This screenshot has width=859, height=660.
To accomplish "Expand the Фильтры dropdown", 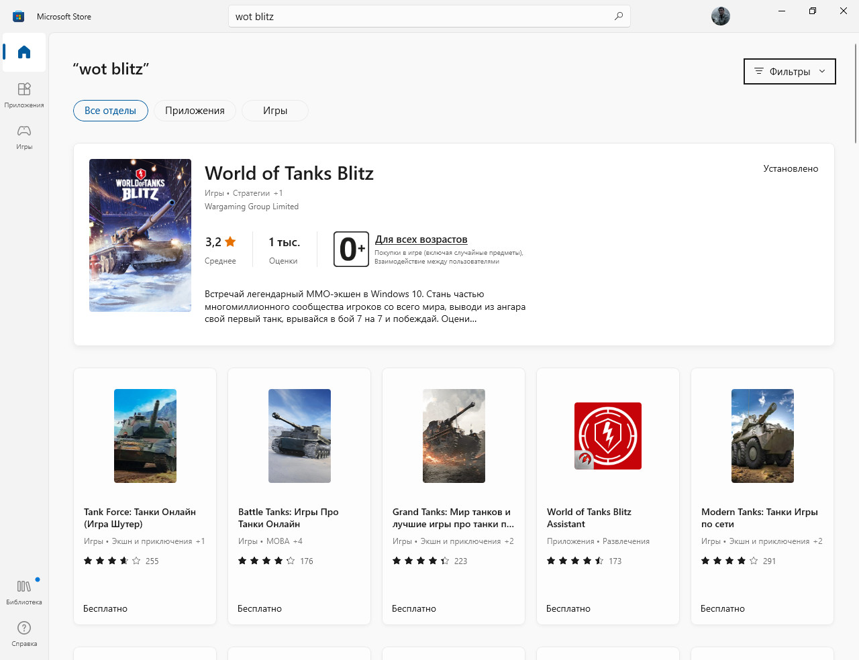I will tap(790, 71).
